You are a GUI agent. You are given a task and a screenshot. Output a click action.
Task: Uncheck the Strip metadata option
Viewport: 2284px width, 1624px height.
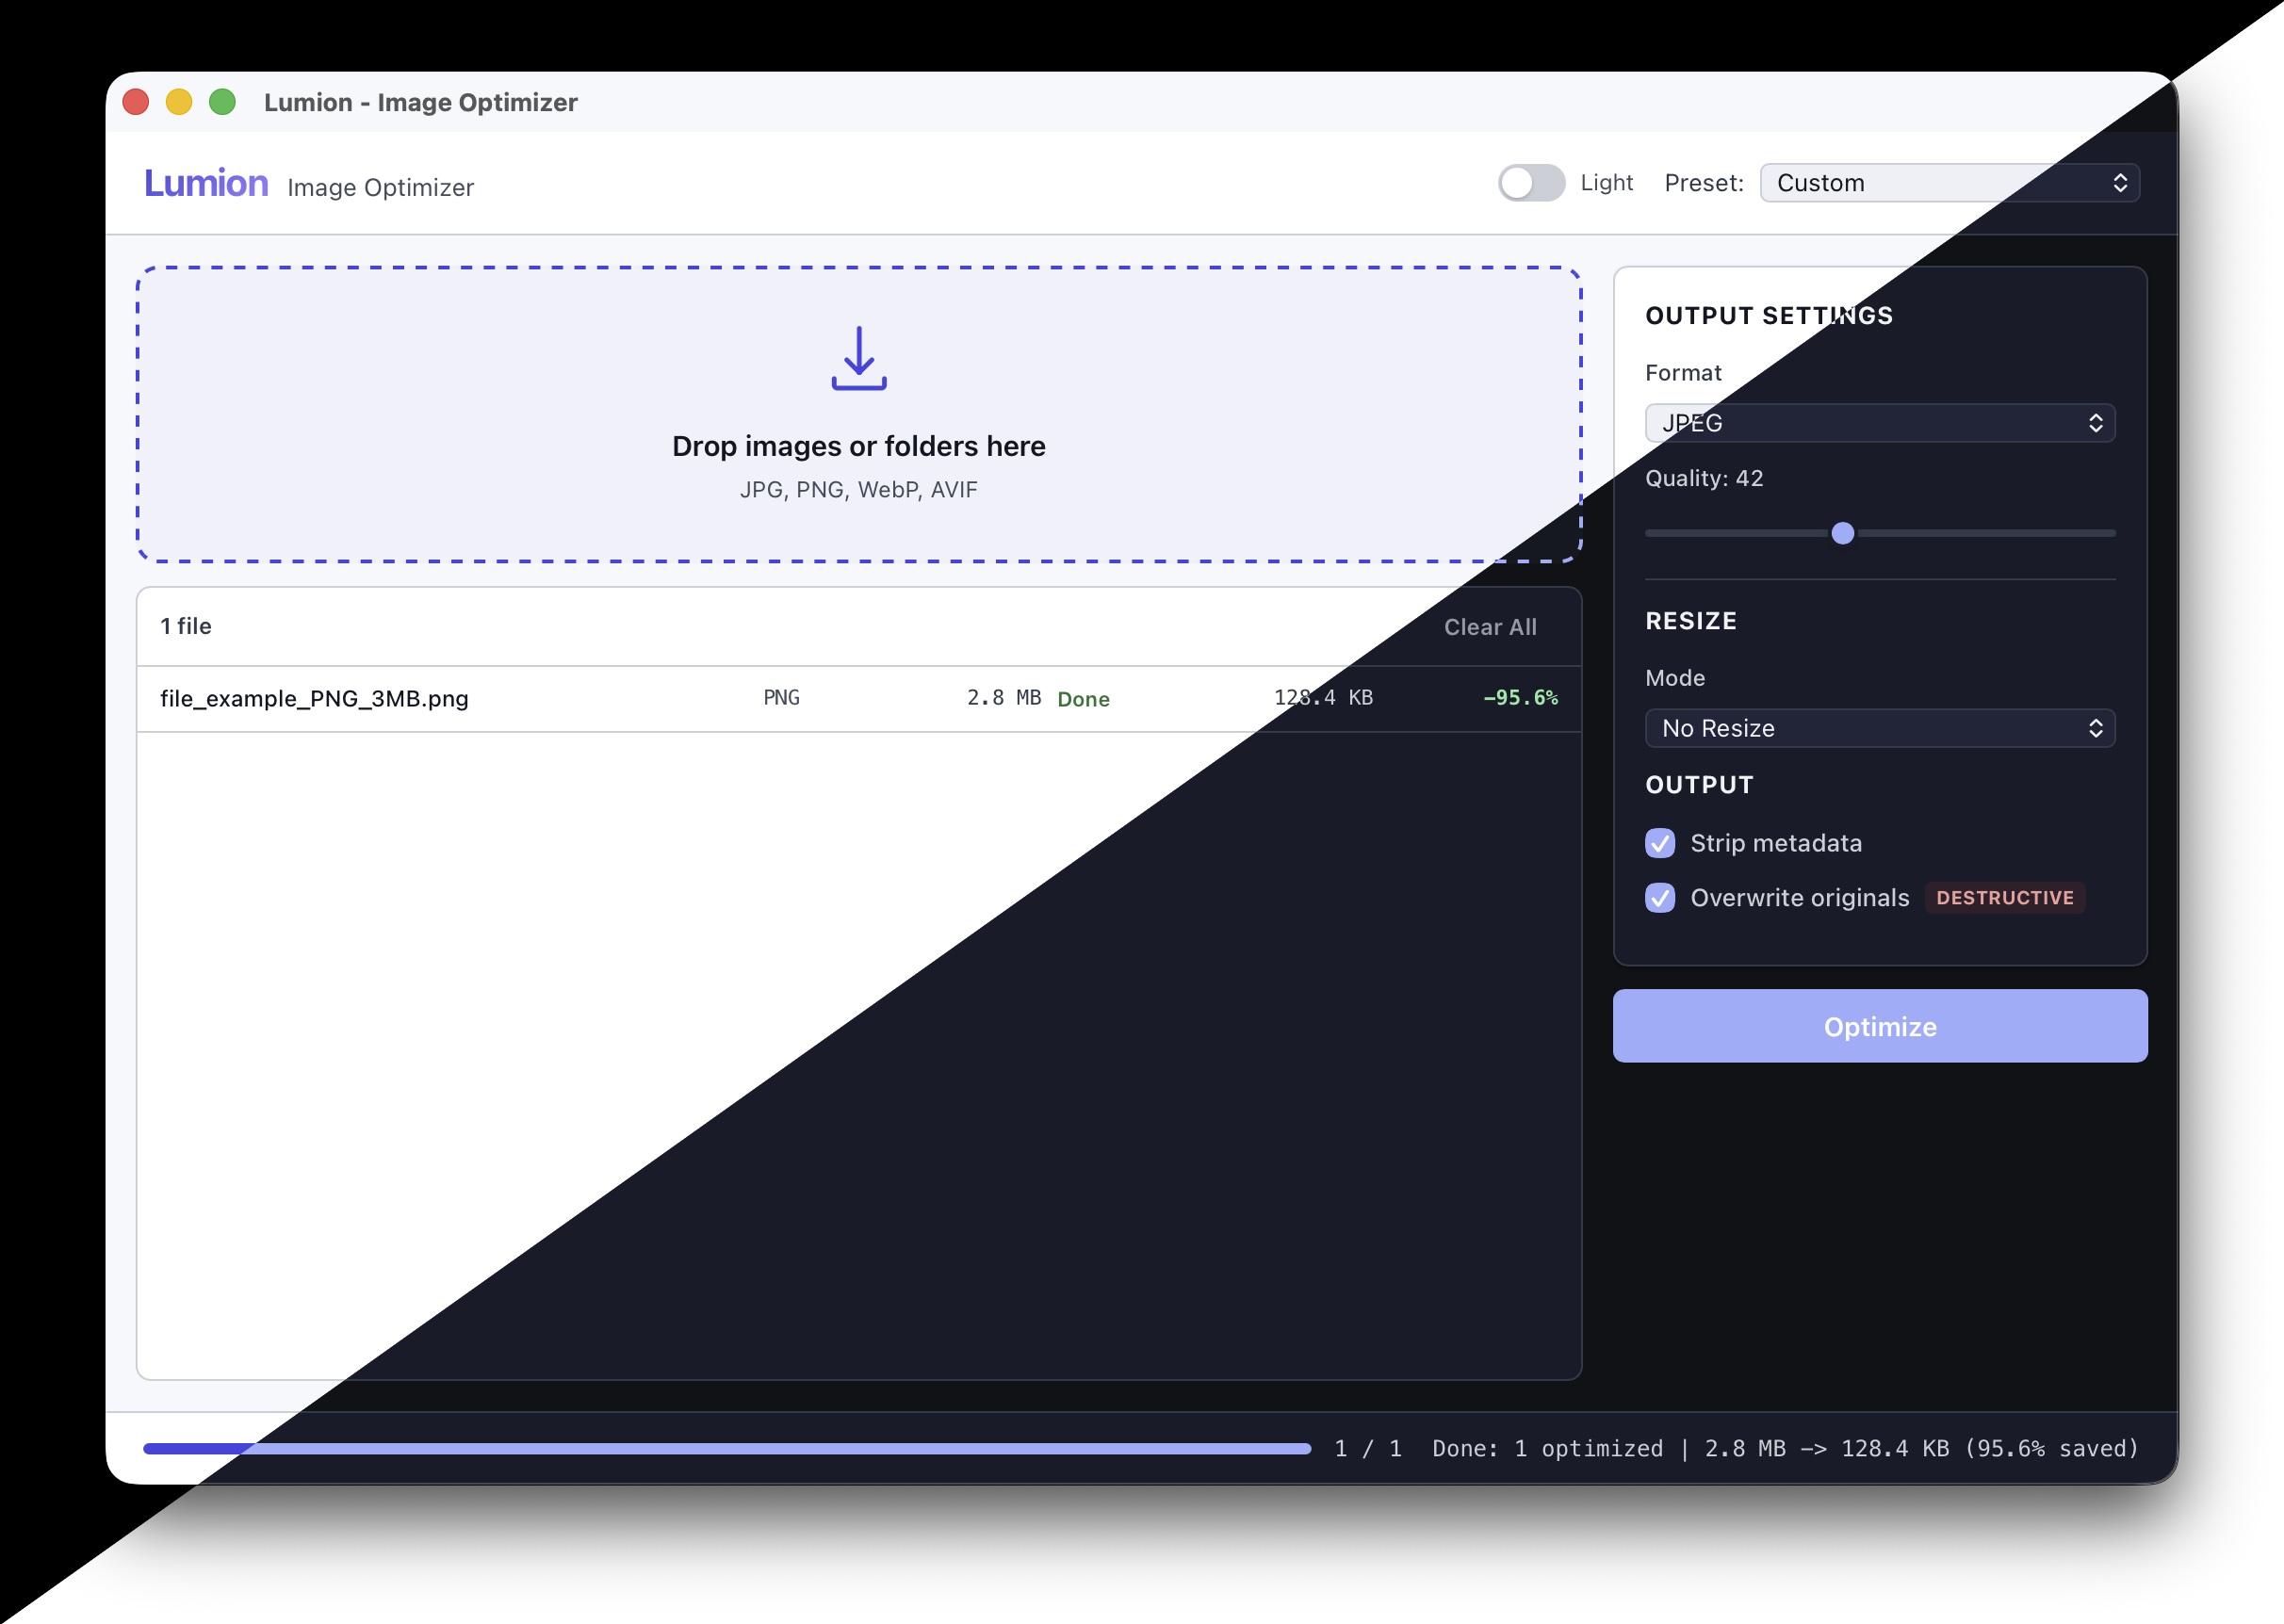point(1660,843)
